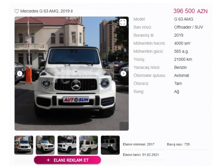Show the previous photo with left arrow
This screenshot has height=166, width=214.
tap(20, 74)
